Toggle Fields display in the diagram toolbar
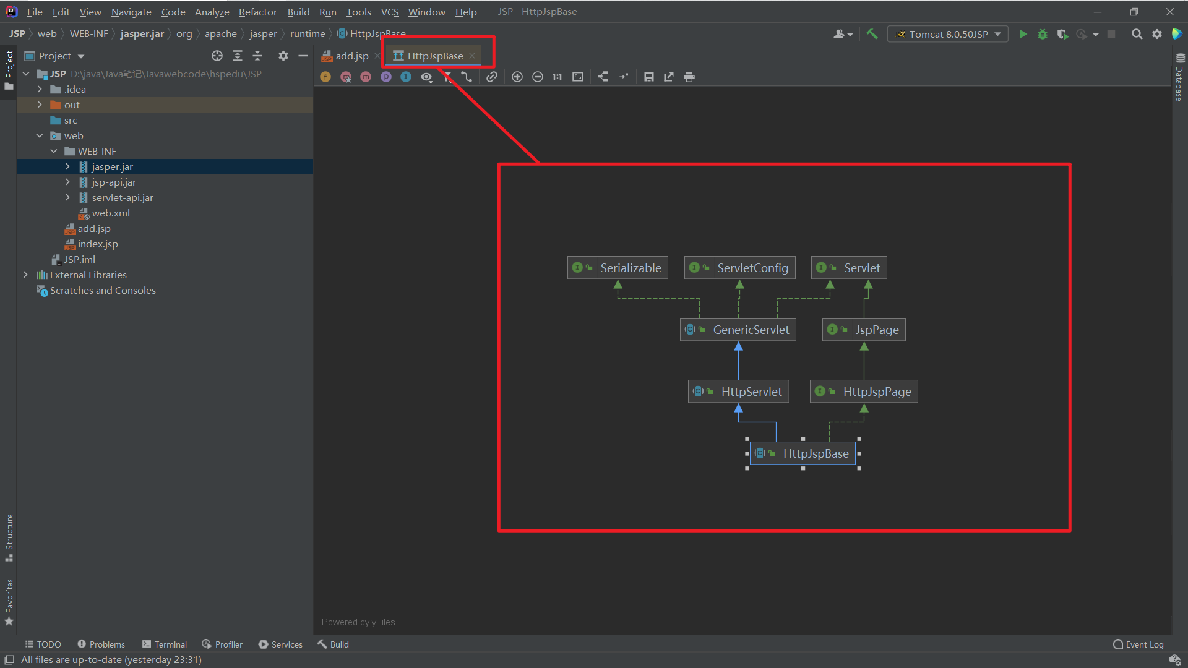Image resolution: width=1188 pixels, height=668 pixels. (325, 77)
